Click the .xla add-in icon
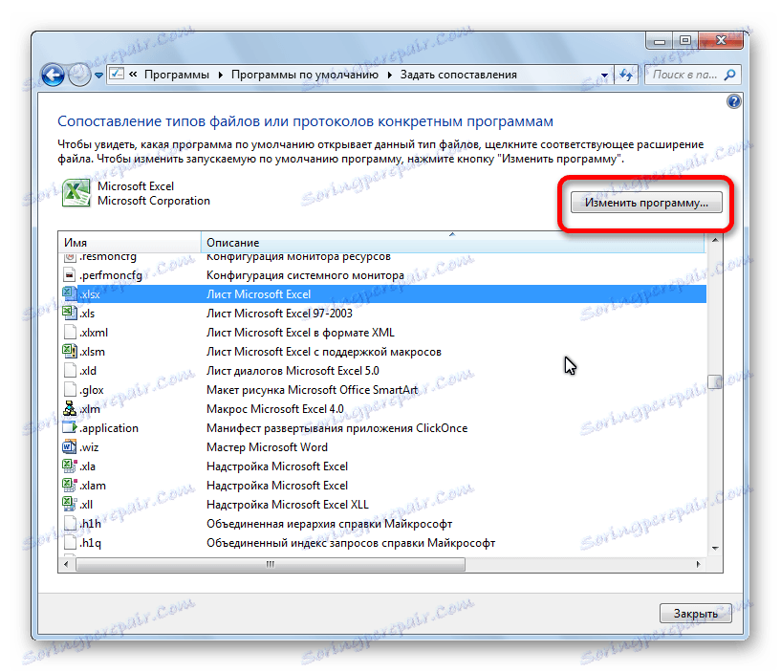Screen dimensions: 781x672 click(x=69, y=466)
